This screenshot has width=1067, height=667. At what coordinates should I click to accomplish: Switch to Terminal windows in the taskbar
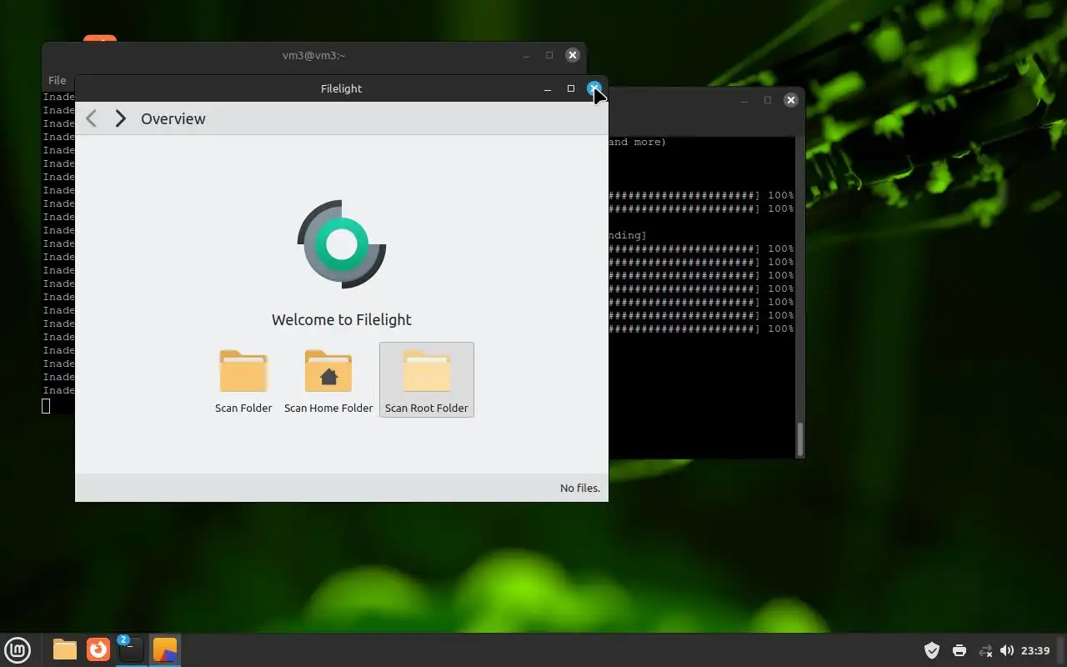coord(131,649)
